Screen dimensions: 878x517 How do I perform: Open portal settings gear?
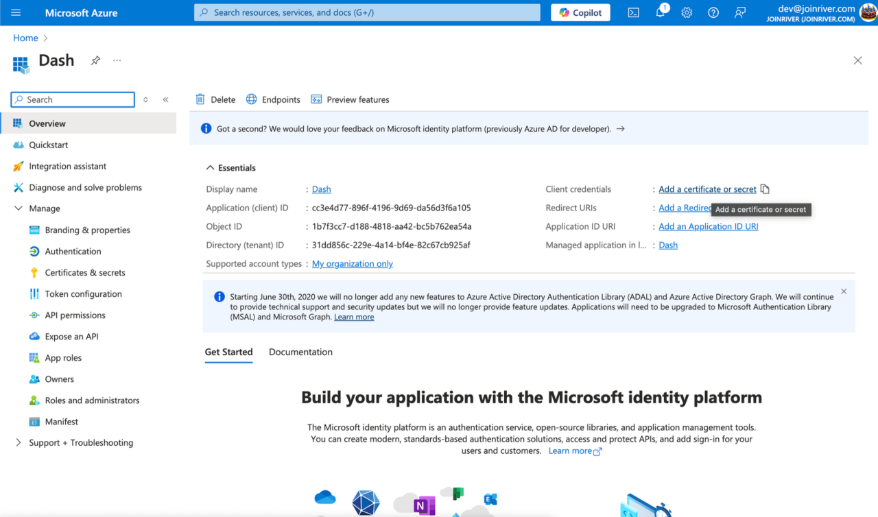[687, 12]
